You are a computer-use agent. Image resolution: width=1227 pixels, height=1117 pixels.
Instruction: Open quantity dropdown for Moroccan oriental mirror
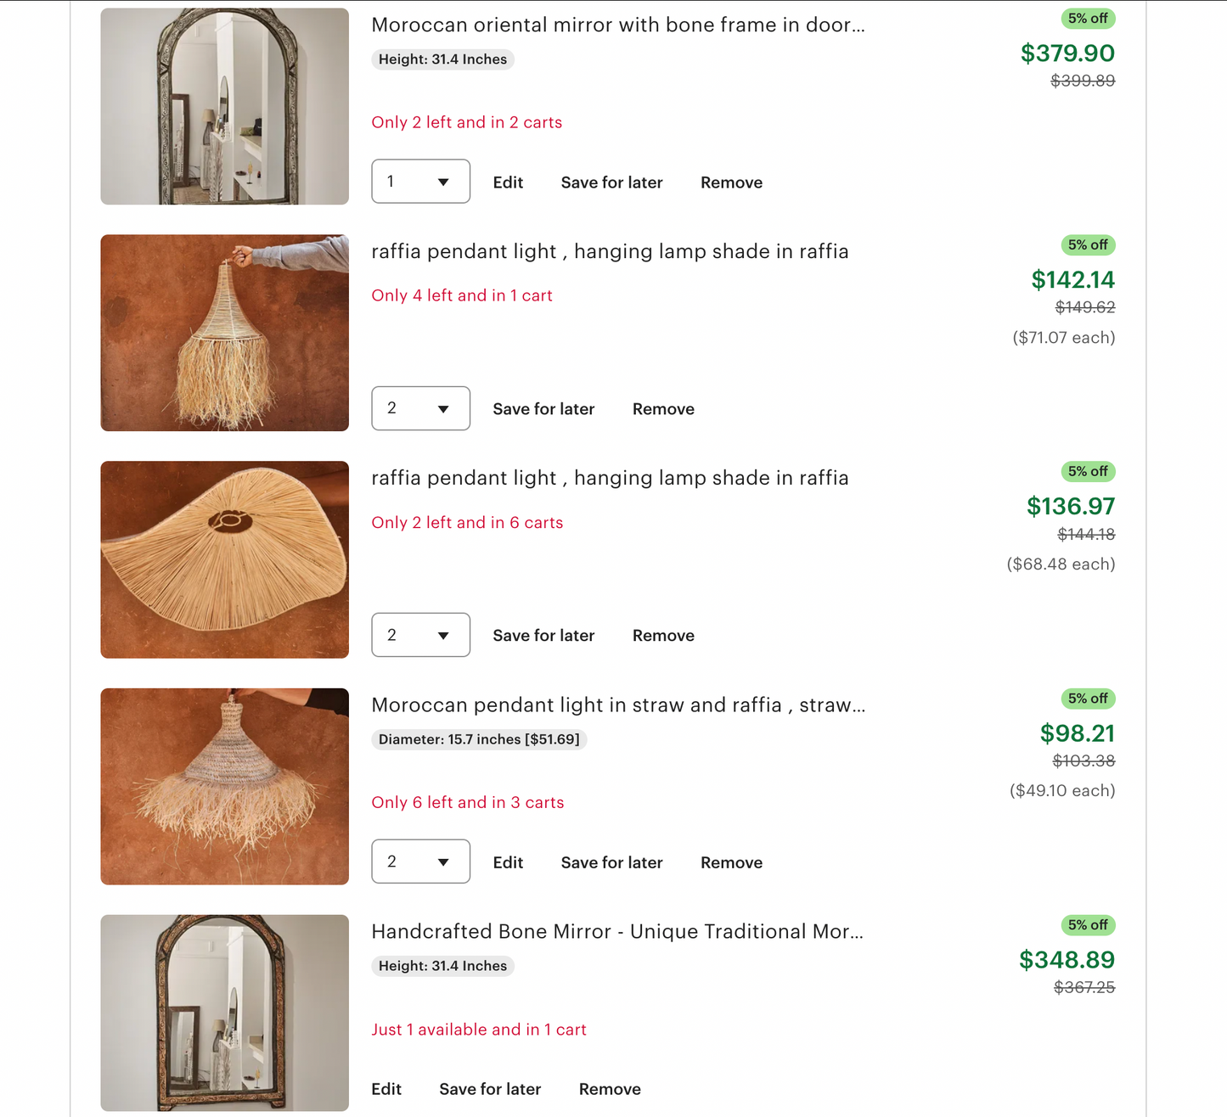(420, 182)
